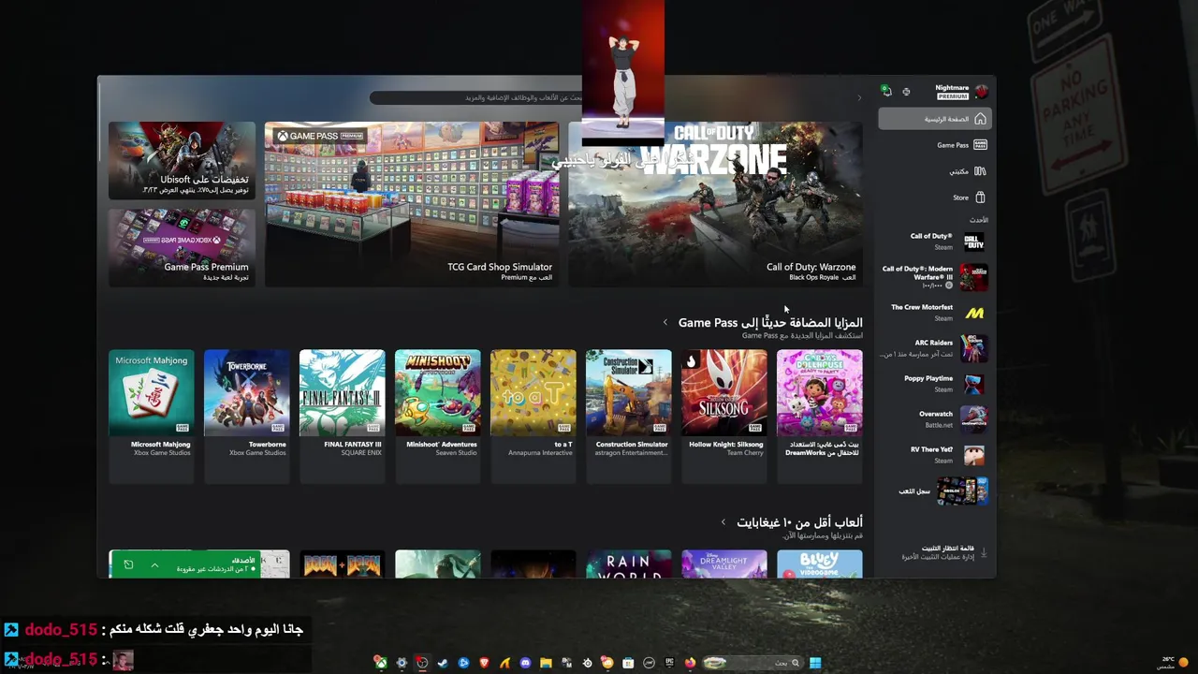Open the Store sidebar item
Image resolution: width=1198 pixels, height=674 pixels.
pos(934,198)
